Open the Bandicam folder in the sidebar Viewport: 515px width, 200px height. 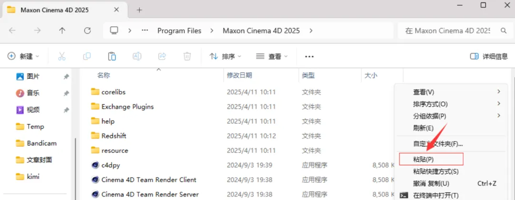[36, 143]
